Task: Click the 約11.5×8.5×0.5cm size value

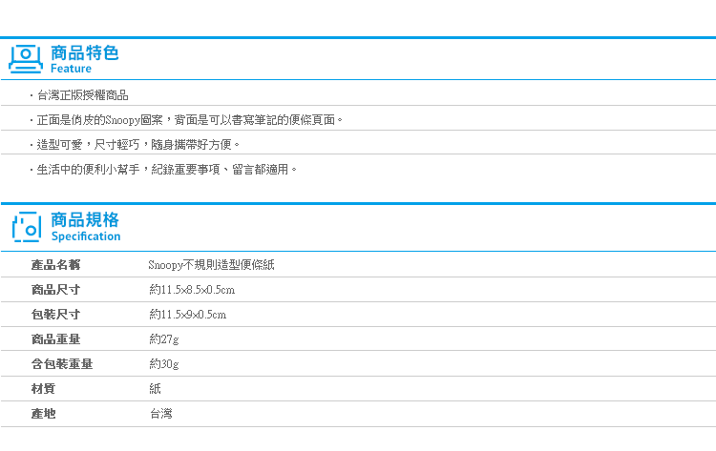Action: point(192,290)
